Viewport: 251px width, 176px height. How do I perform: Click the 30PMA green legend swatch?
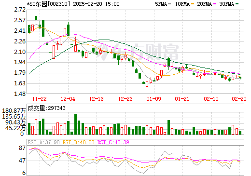[237, 3]
